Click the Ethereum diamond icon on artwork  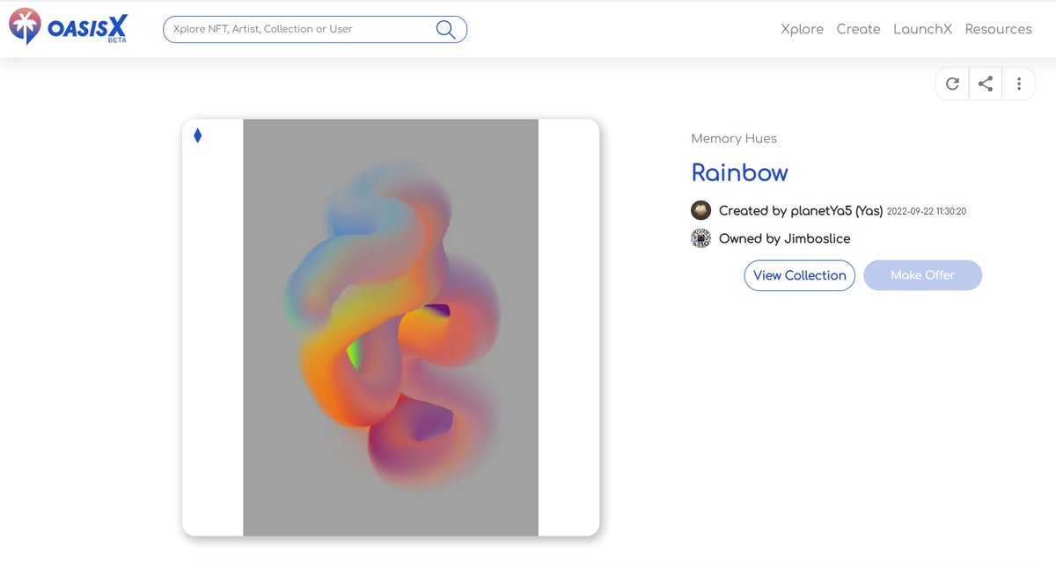point(198,135)
